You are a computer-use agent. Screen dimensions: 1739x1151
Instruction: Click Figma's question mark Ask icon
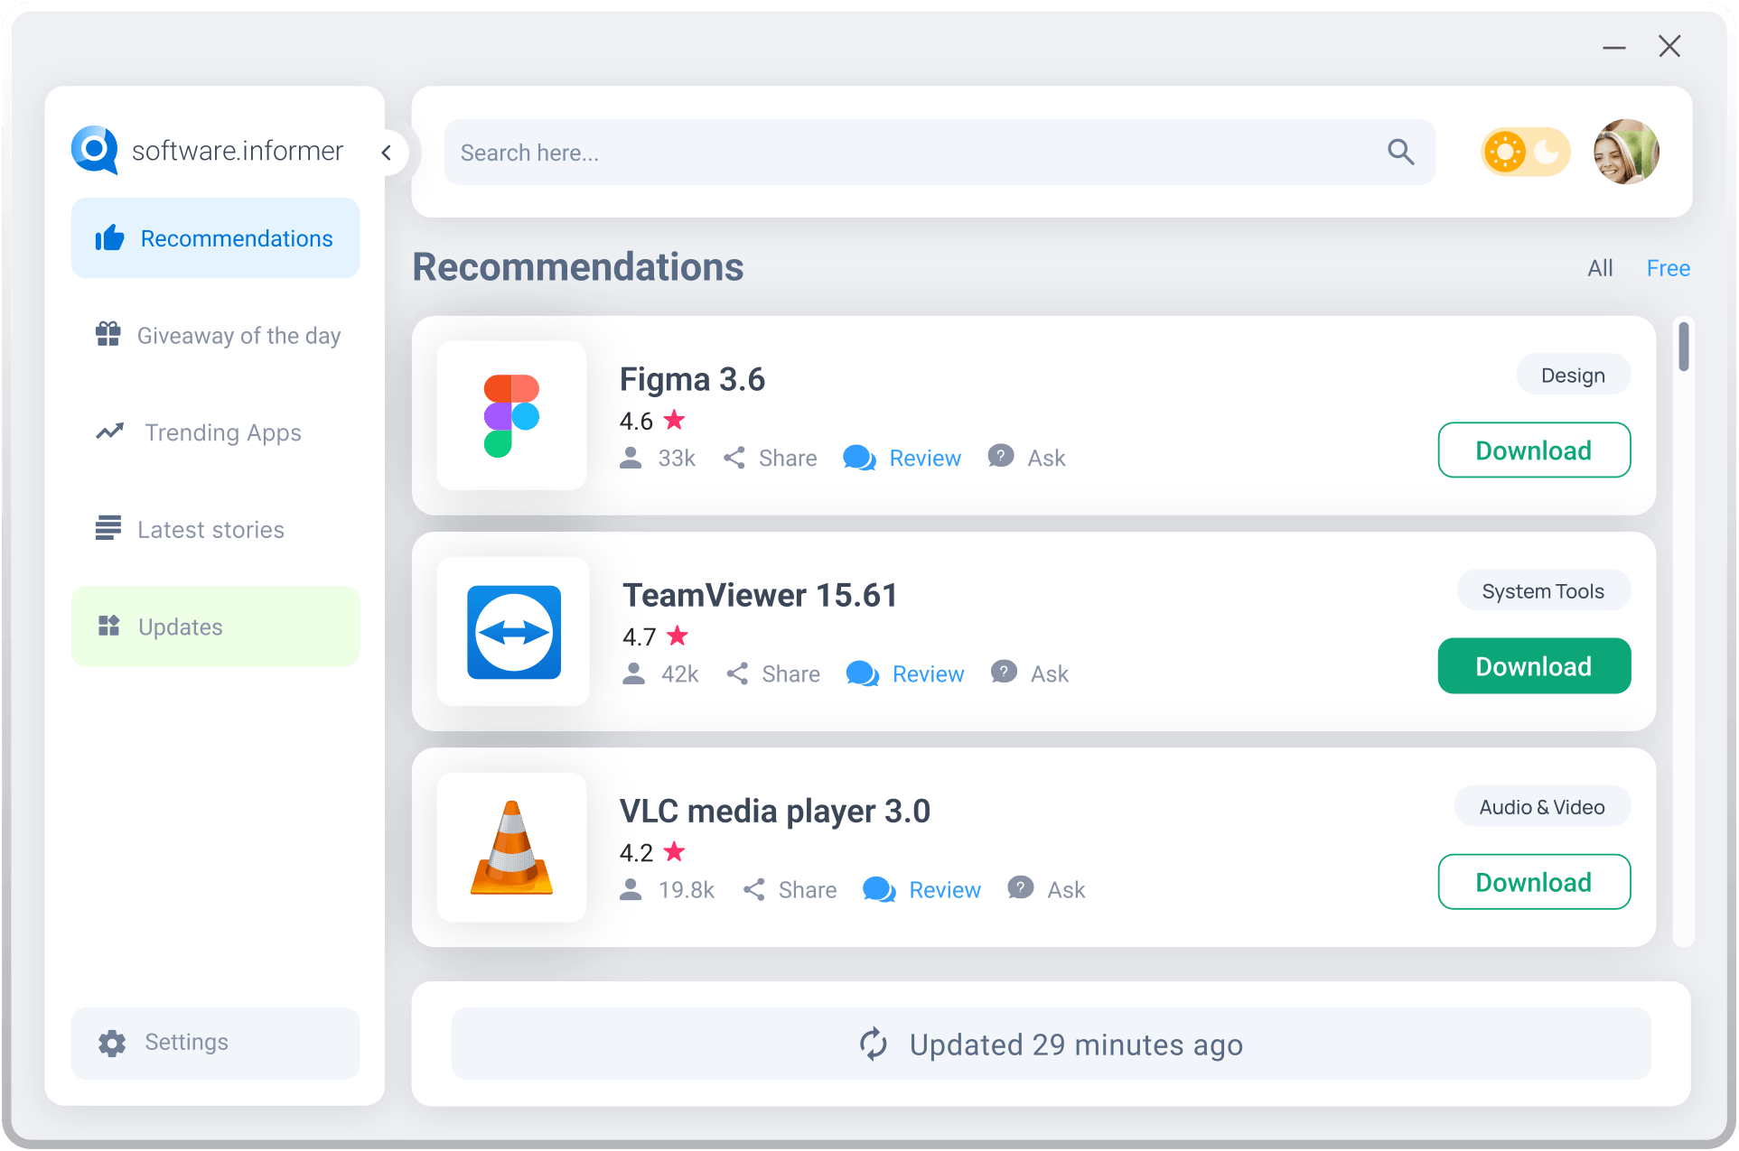tap(1000, 456)
